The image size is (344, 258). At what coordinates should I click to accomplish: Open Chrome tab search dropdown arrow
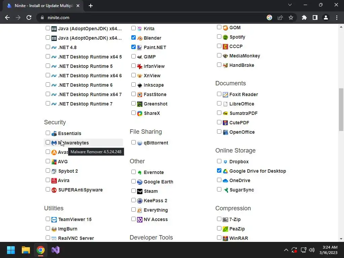(290, 5)
